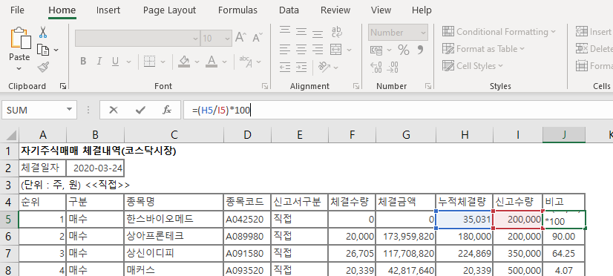Click the Copy icon
The image size is (613, 276).
pos(43,50)
